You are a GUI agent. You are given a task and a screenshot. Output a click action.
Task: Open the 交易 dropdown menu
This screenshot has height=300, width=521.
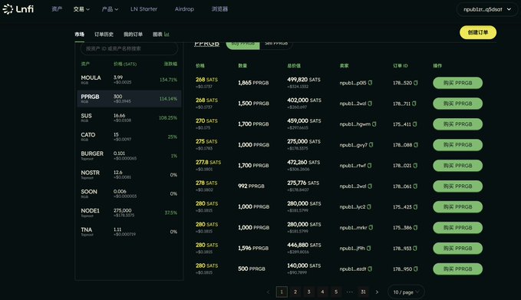coord(81,9)
